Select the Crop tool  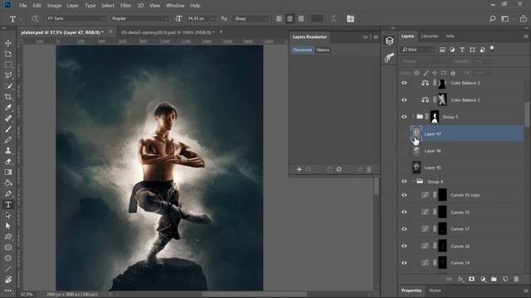pyautogui.click(x=8, y=97)
